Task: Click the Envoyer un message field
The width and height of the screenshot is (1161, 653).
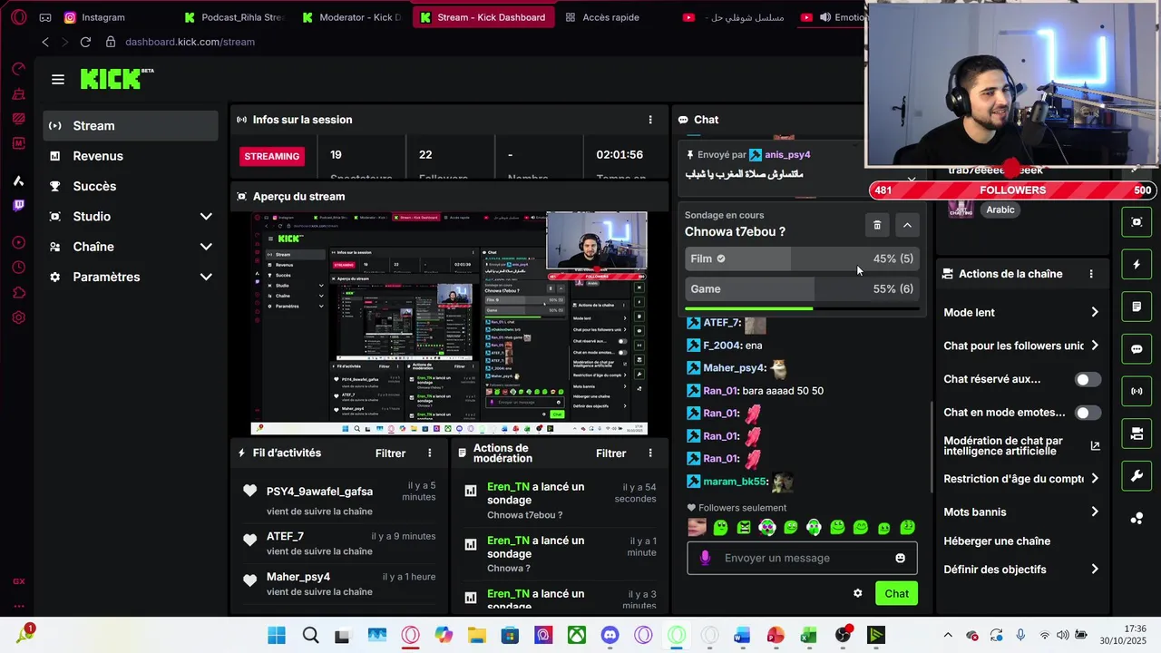Action: click(802, 558)
